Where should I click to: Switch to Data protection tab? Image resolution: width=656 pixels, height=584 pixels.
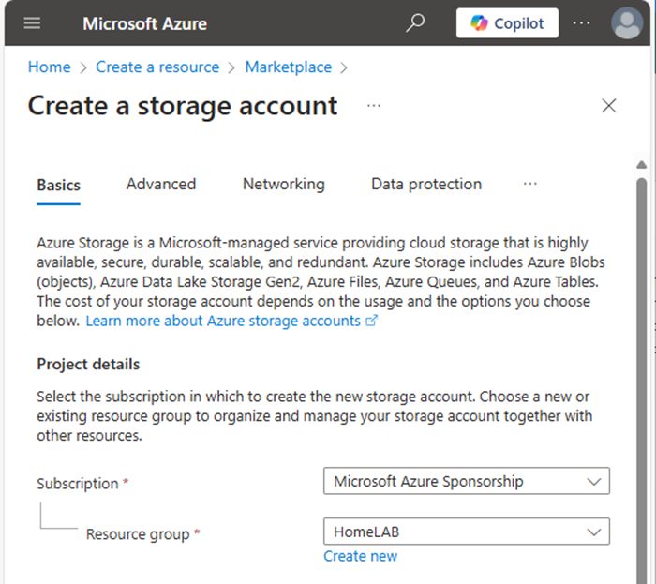tap(426, 184)
